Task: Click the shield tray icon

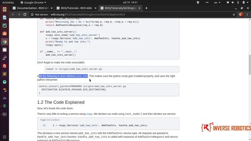Action: pyautogui.click(x=198, y=2)
